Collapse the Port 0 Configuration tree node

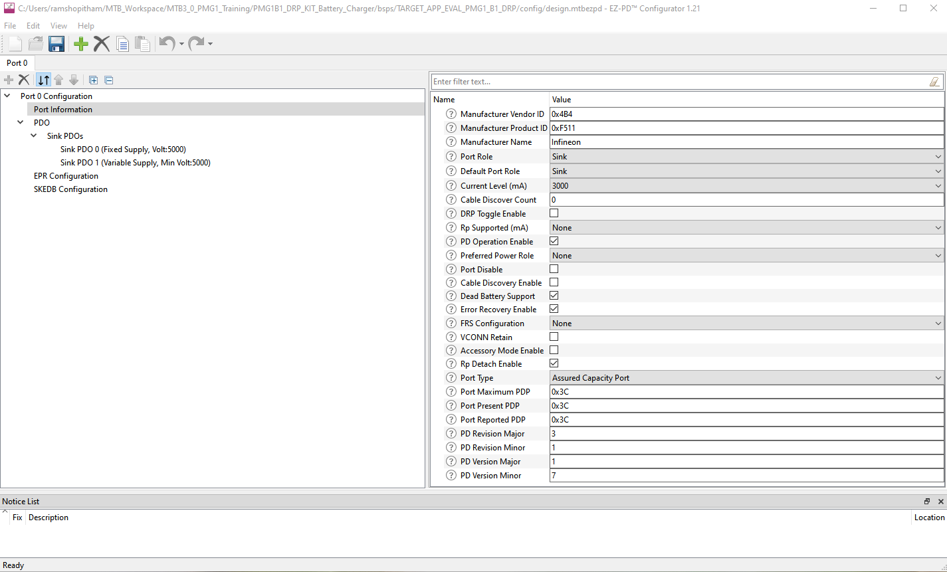(x=7, y=96)
